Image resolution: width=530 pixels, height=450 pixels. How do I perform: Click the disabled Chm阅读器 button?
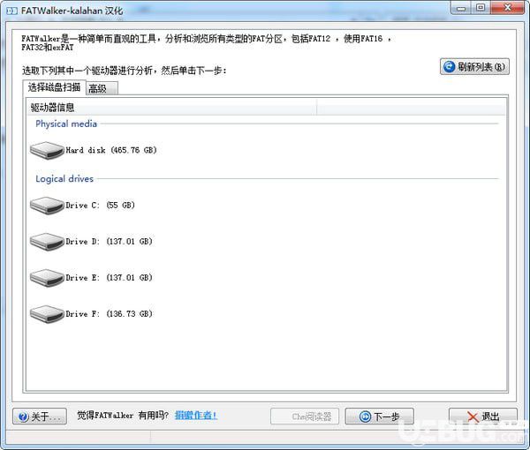(305, 416)
